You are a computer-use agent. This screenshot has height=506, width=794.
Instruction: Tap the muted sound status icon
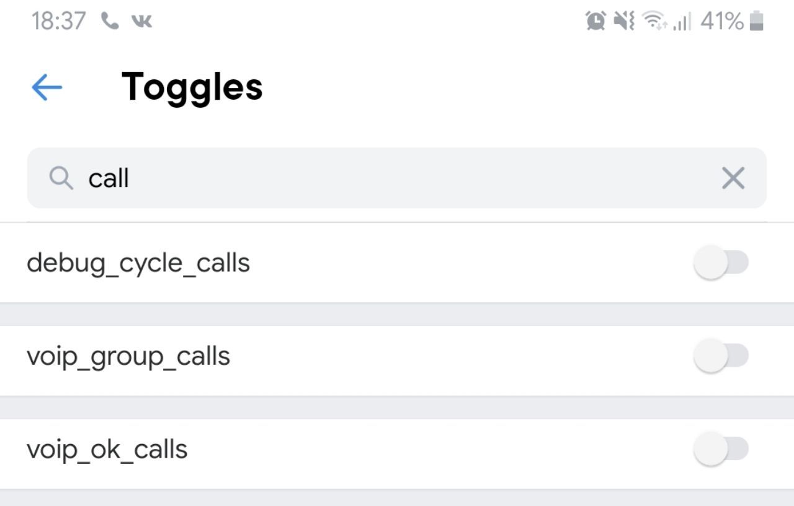point(624,22)
